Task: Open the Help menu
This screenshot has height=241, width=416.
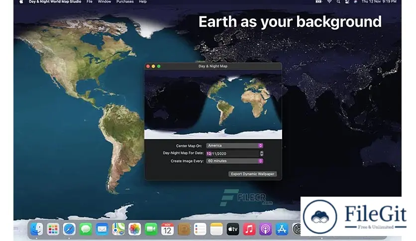Action: pos(143,1)
